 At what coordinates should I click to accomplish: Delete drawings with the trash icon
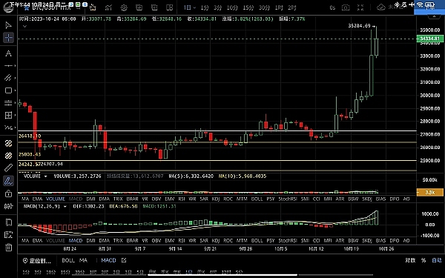click(8, 248)
